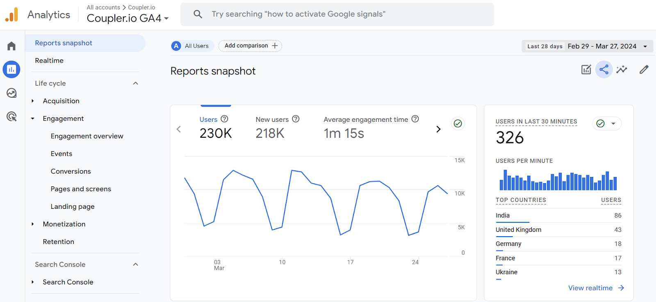The image size is (656, 302).
Task: Click the 326 realtime users value
Action: [x=510, y=138]
